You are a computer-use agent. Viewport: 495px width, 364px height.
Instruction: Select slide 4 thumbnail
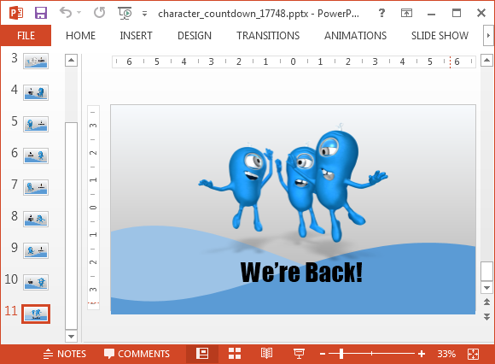[x=36, y=92]
